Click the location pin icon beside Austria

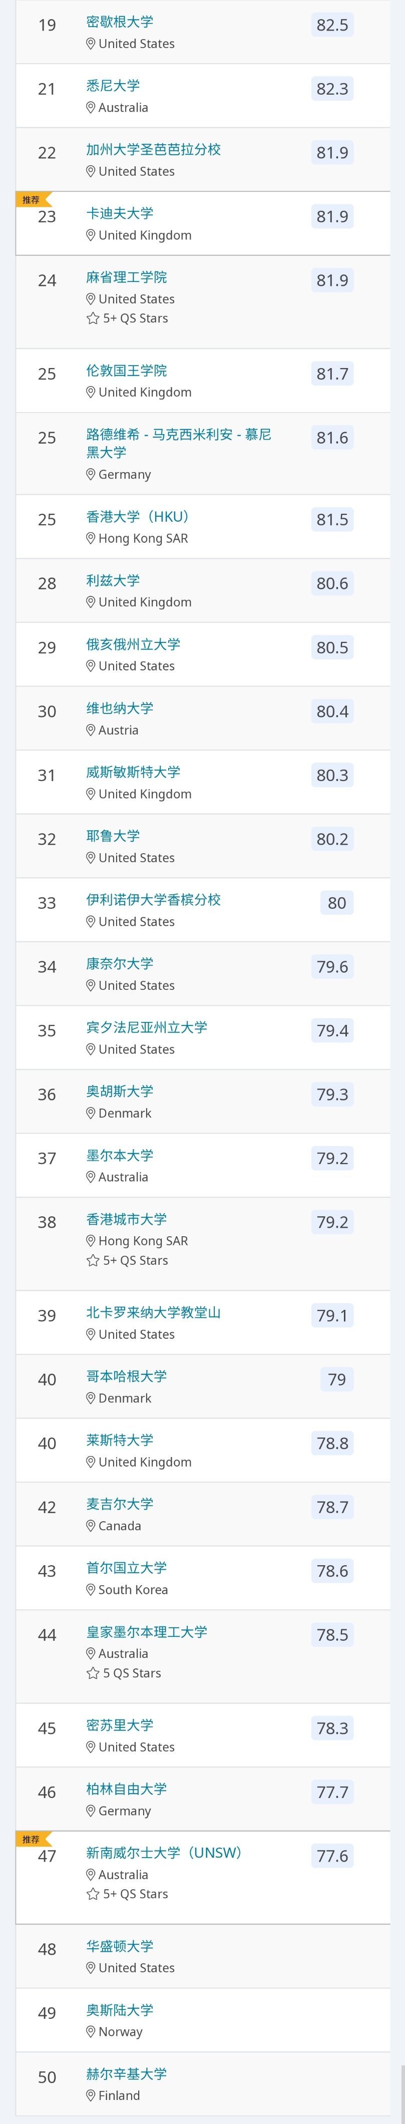coord(91,730)
